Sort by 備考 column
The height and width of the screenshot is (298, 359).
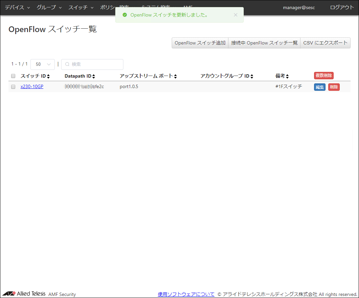click(282, 76)
